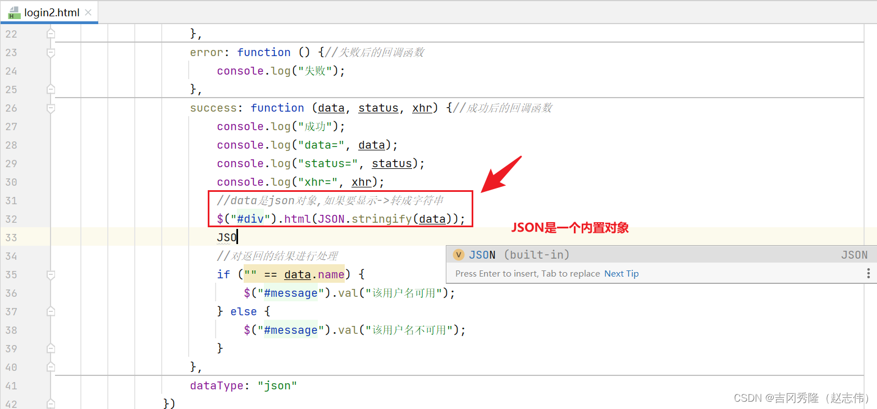
Task: Click the fold end marker on line 42
Action: tap(51, 404)
